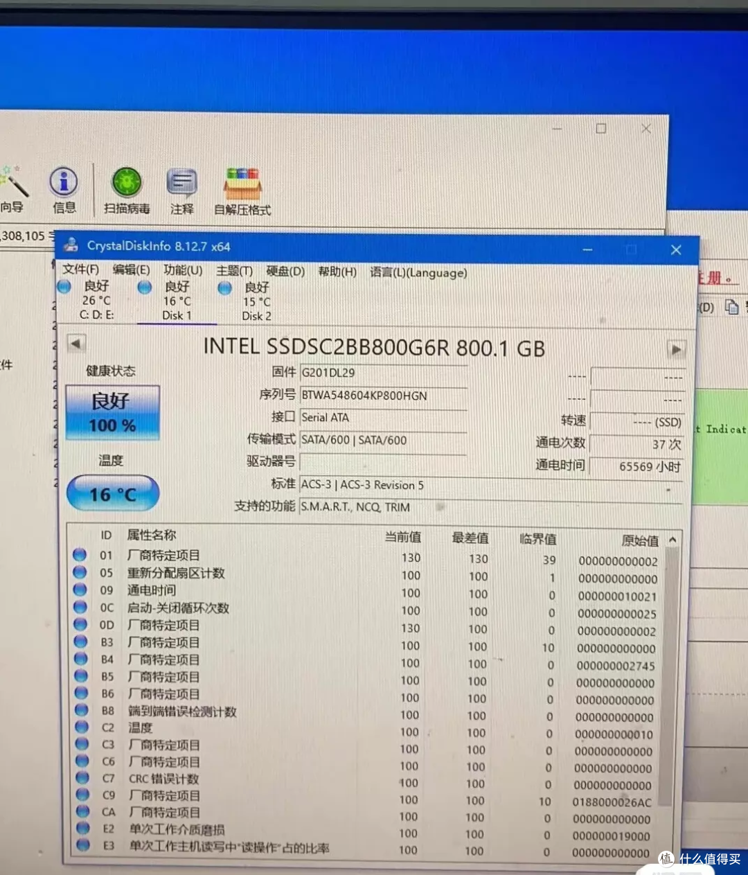748x875 pixels.
Task: Click status orb for attribute 01
Action: pyautogui.click(x=80, y=555)
